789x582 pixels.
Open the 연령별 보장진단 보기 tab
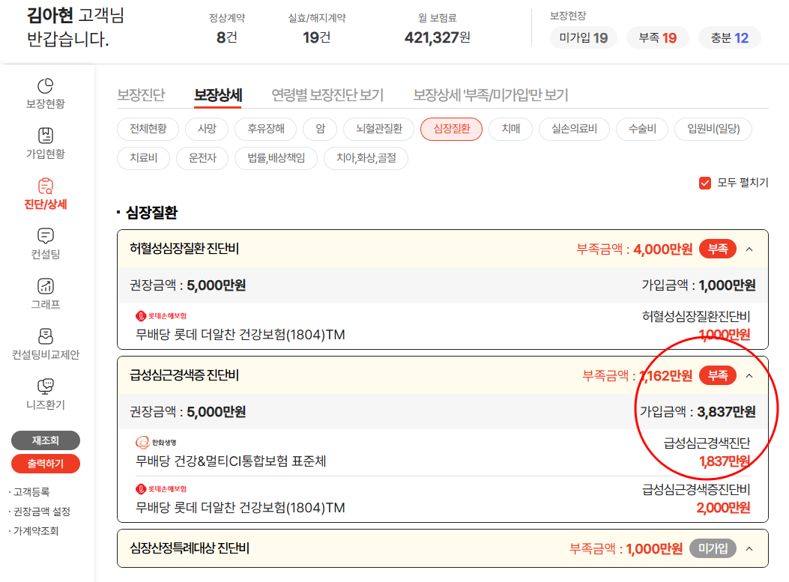point(327,95)
